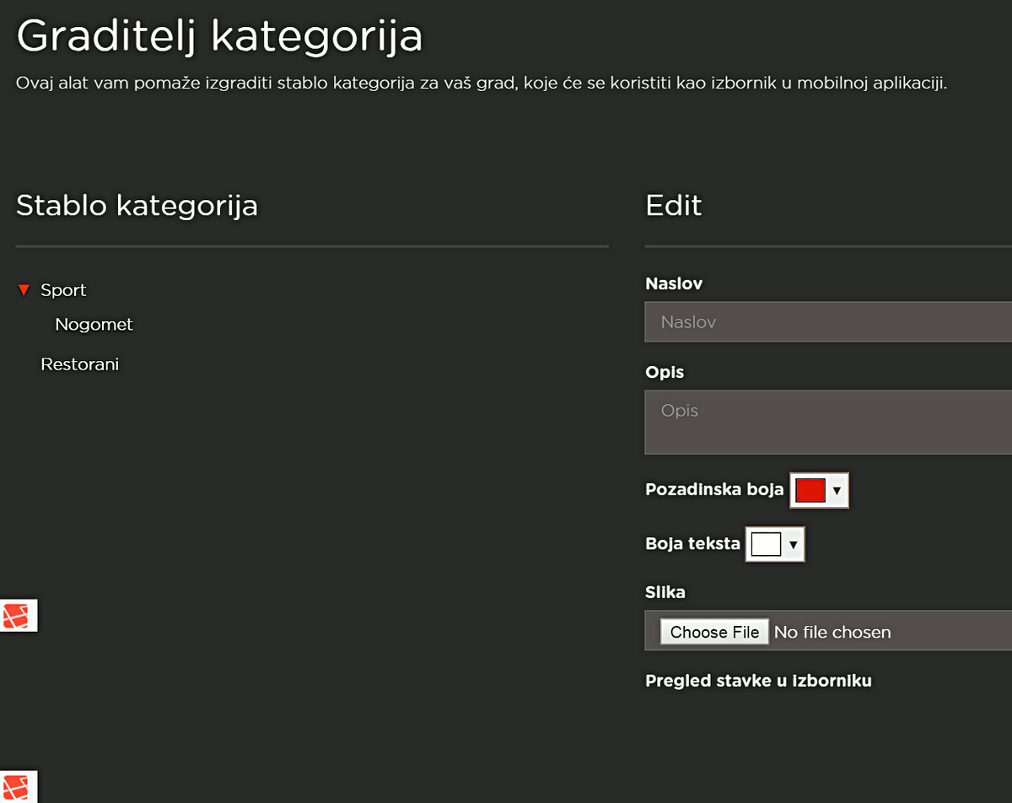Click the bold 'Naslov' field label

(674, 284)
